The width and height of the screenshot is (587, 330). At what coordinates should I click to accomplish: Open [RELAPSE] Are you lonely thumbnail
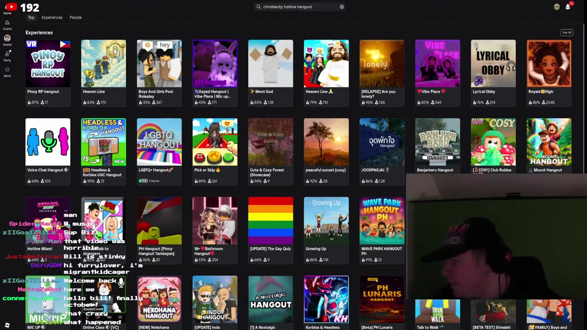point(382,63)
